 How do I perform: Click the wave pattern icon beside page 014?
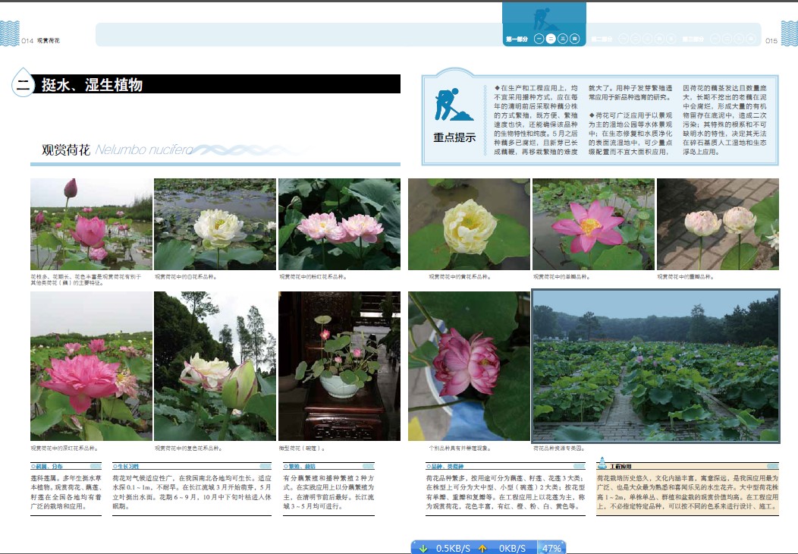[x=9, y=34]
